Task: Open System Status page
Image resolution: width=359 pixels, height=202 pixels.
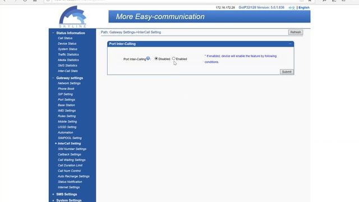Action: click(67, 49)
